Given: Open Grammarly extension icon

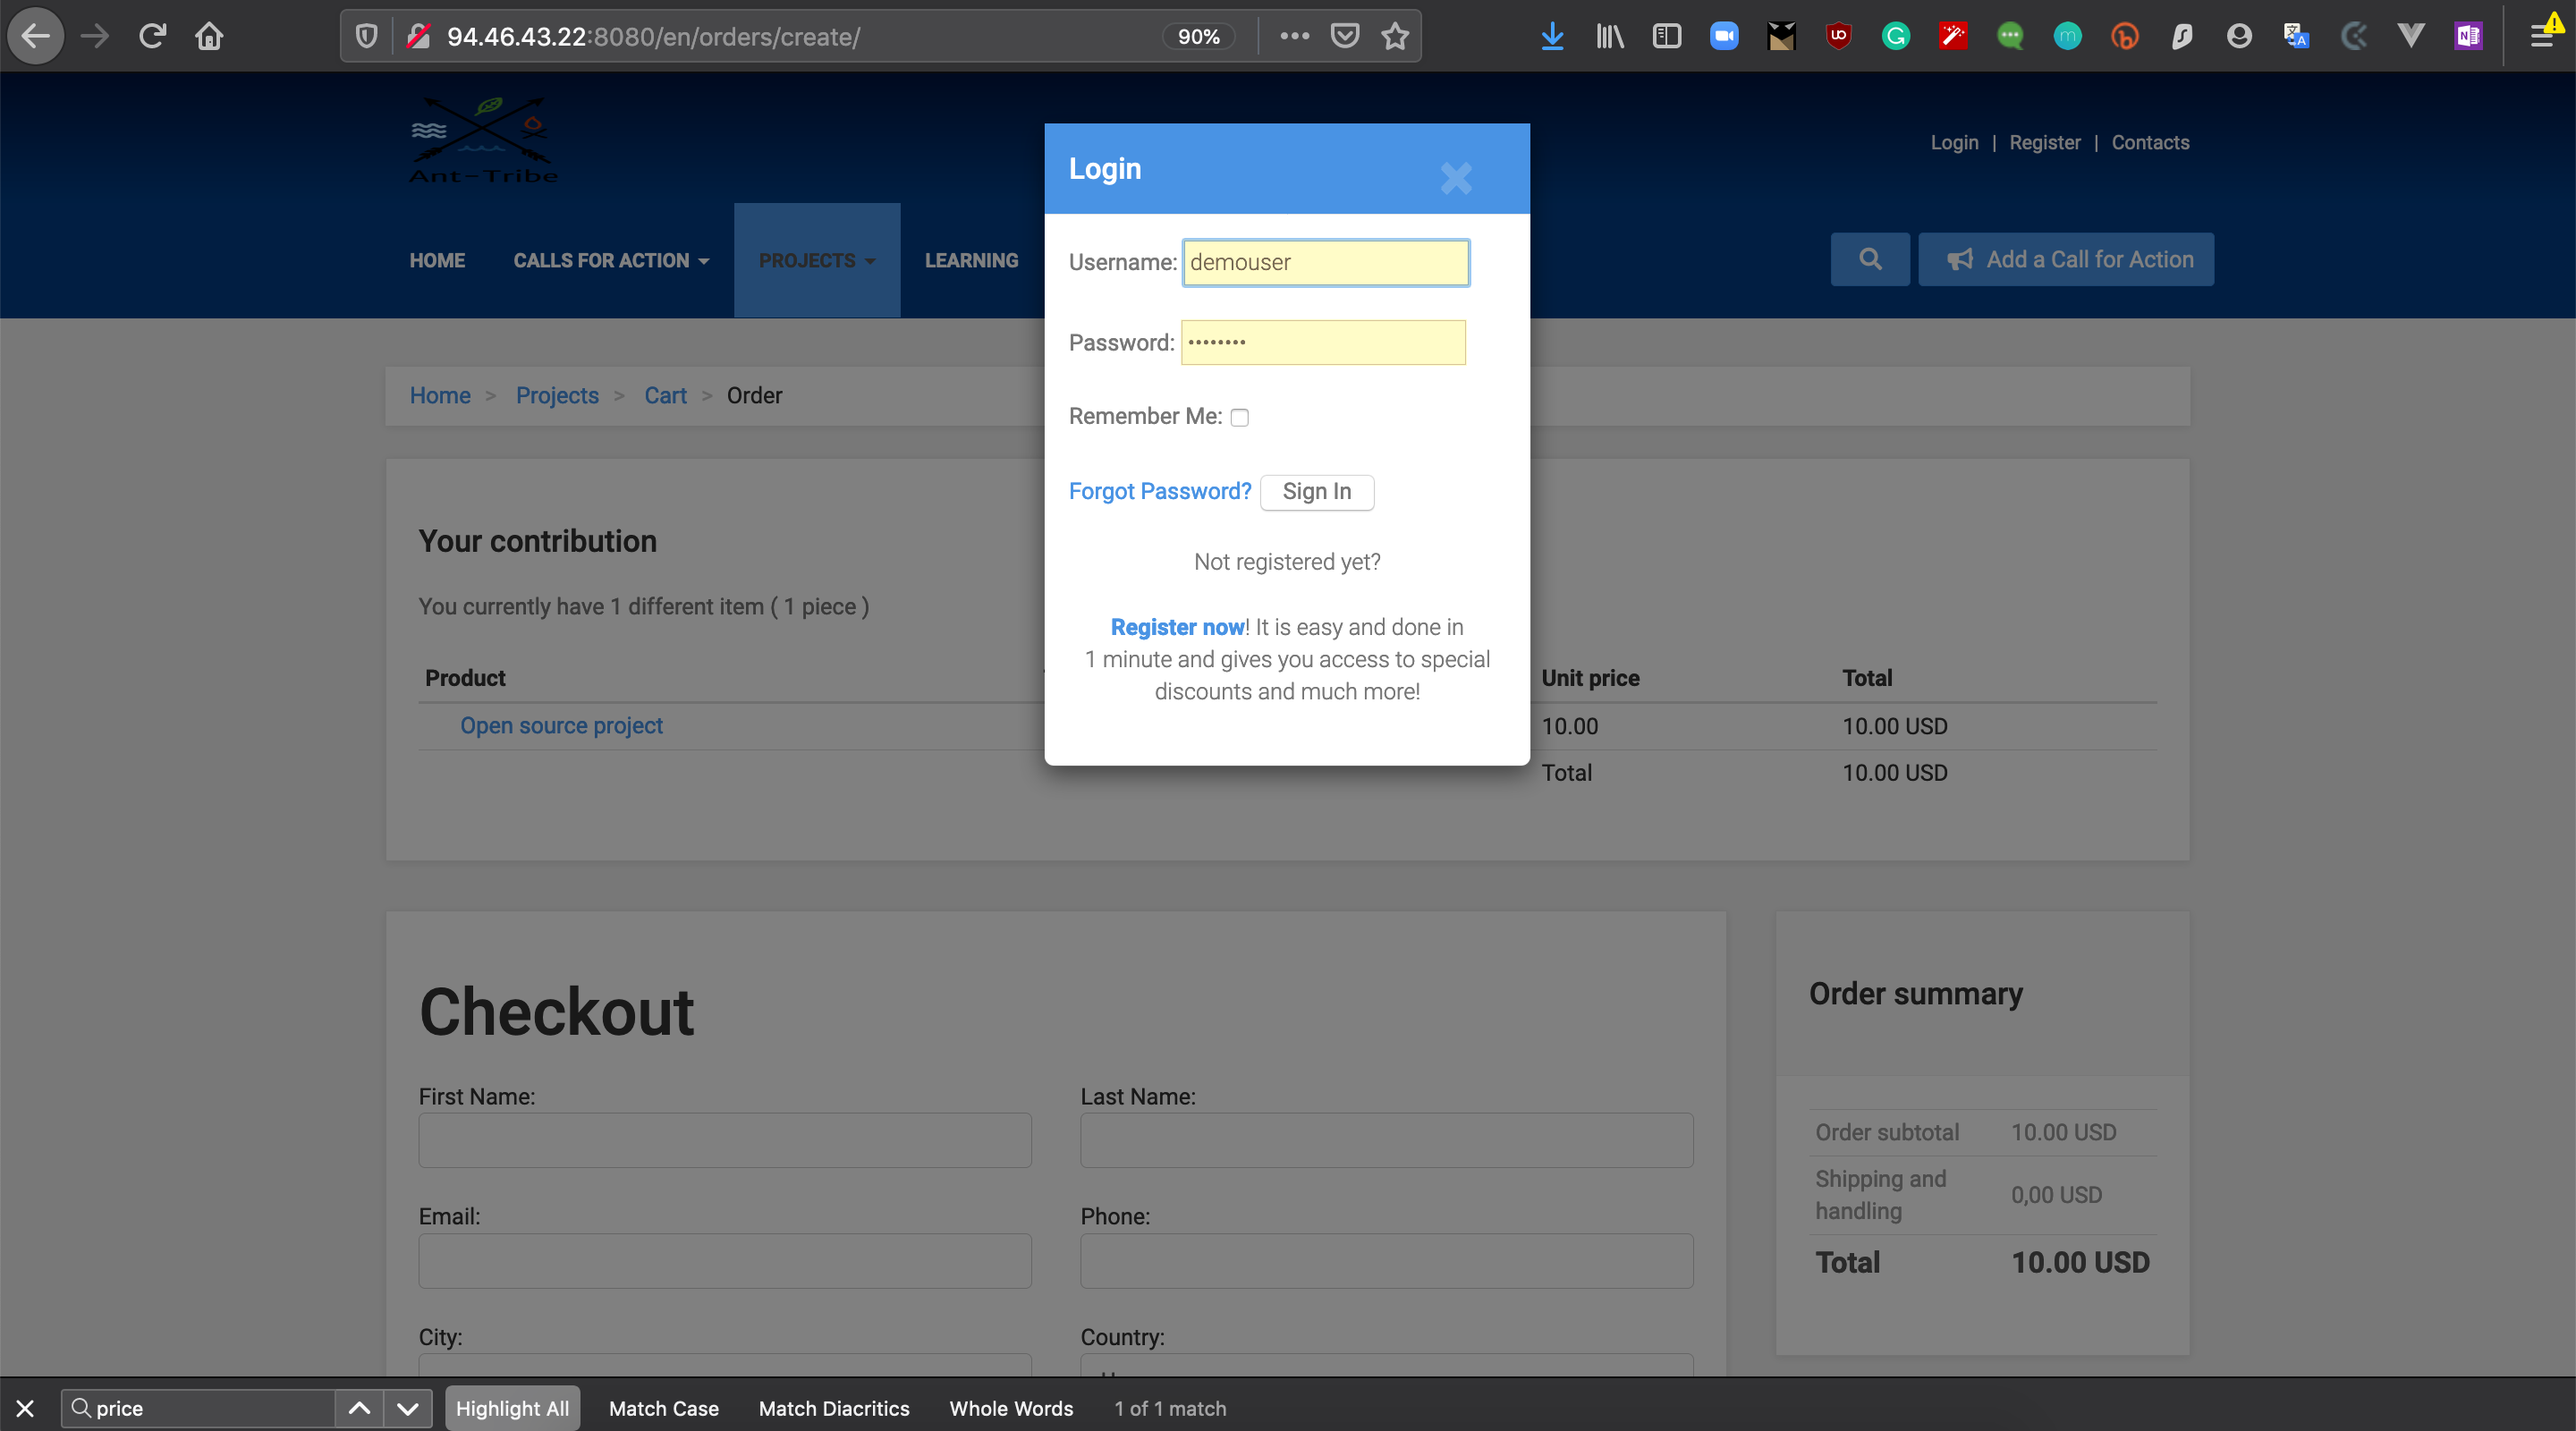Looking at the screenshot, I should [1895, 37].
